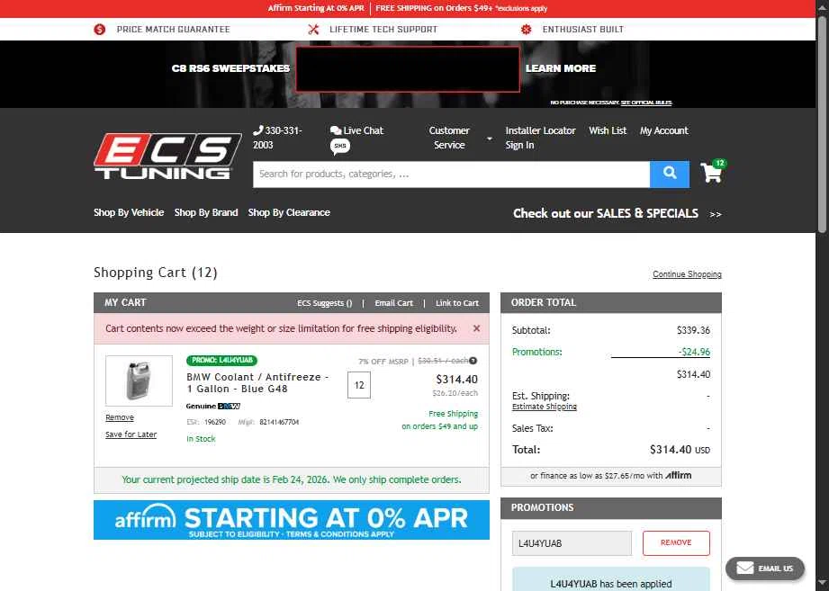The width and height of the screenshot is (829, 591).
Task: Focus the product search field
Action: coord(451,174)
